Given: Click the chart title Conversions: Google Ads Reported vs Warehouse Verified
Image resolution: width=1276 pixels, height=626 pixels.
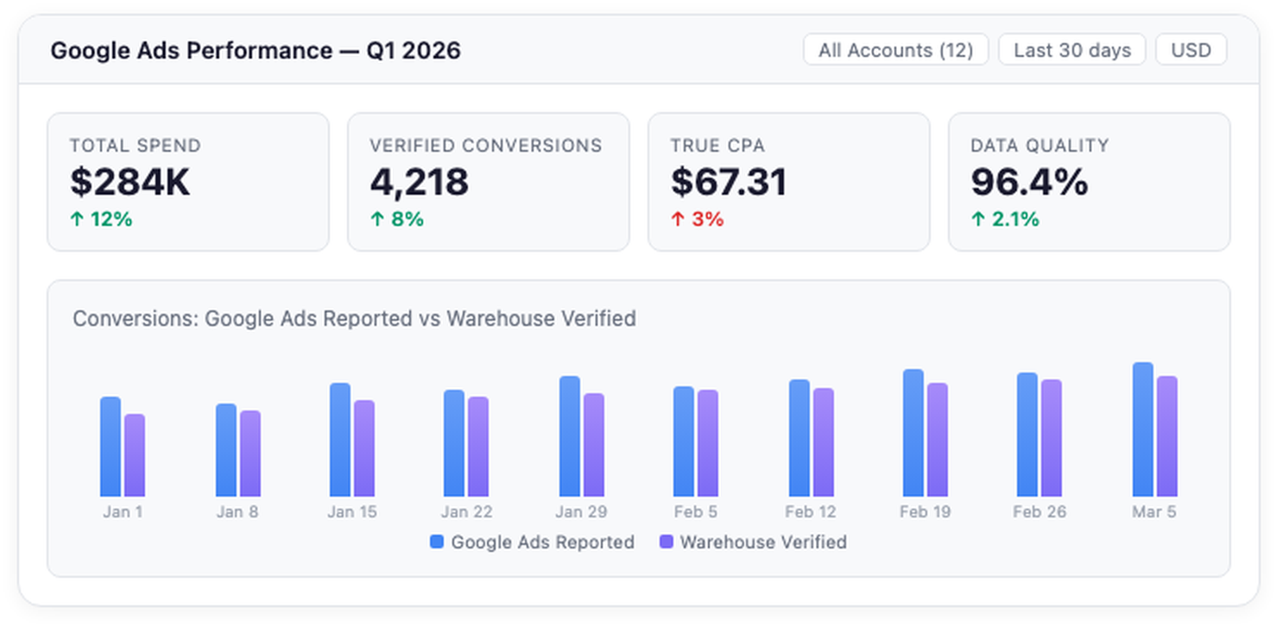Looking at the screenshot, I should [x=354, y=319].
